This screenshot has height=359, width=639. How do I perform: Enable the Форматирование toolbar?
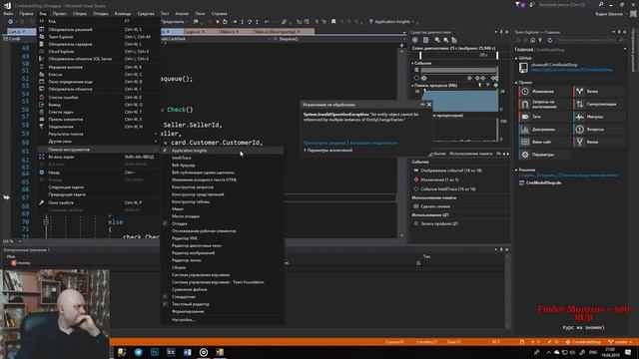222,311
